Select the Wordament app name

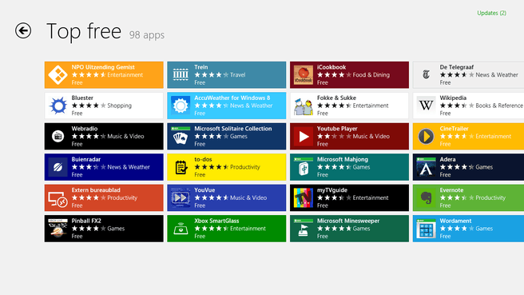455,221
